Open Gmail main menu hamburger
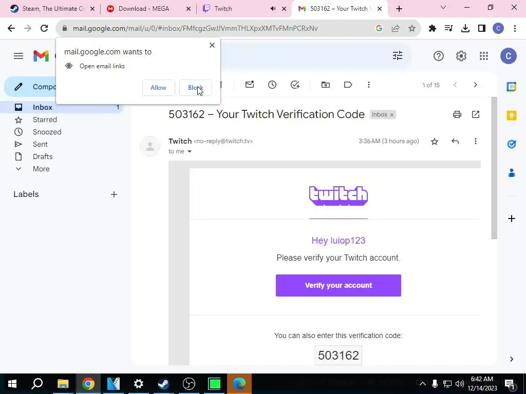 click(18, 55)
